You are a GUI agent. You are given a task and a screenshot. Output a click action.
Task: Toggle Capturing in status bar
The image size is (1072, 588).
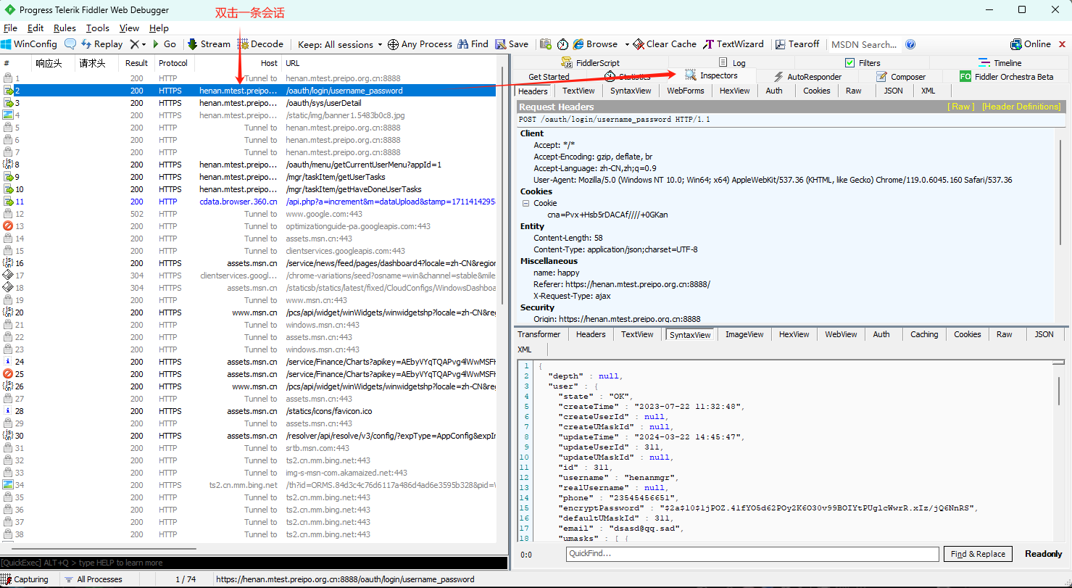pyautogui.click(x=25, y=579)
